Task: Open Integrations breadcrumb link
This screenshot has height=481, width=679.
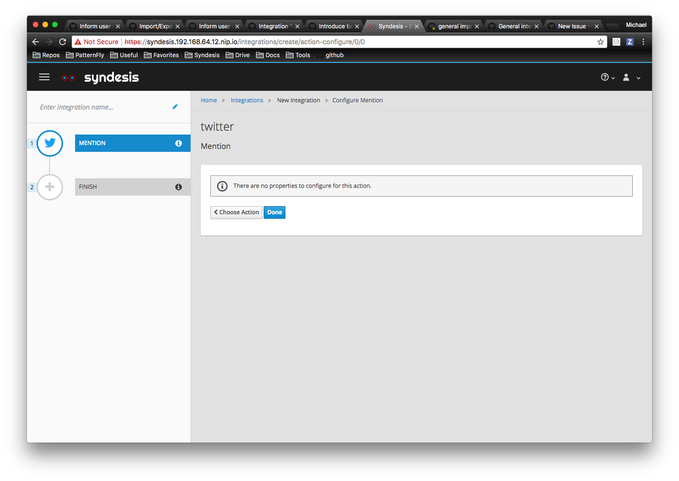Action: tap(247, 100)
